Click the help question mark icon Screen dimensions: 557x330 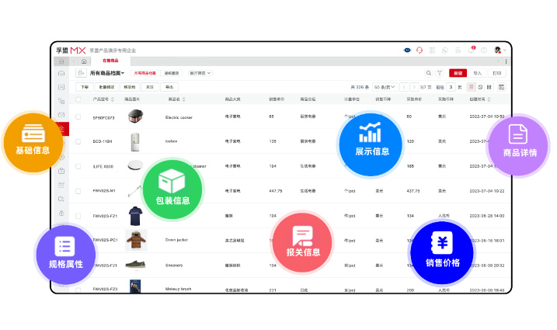pyautogui.click(x=483, y=50)
